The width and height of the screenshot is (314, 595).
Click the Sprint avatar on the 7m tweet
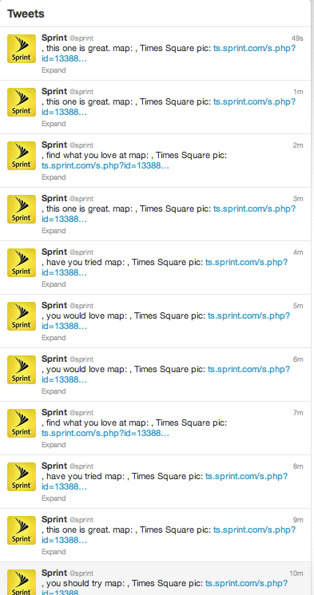pos(22,423)
